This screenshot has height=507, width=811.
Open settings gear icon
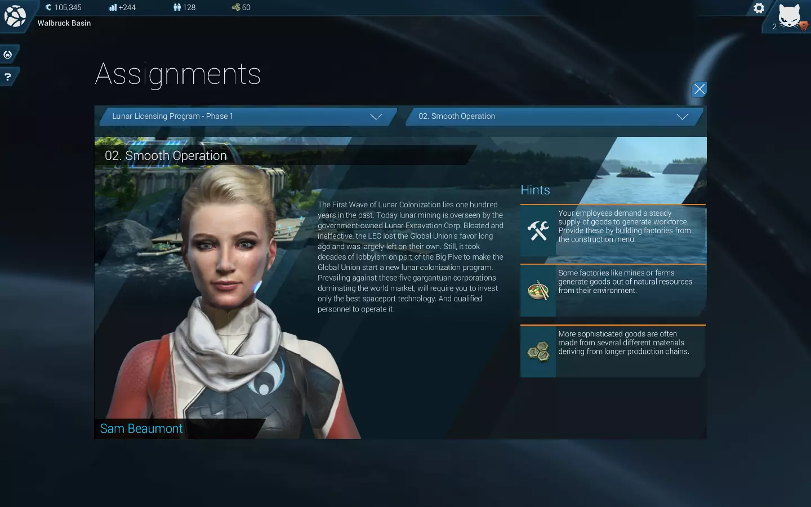point(759,8)
